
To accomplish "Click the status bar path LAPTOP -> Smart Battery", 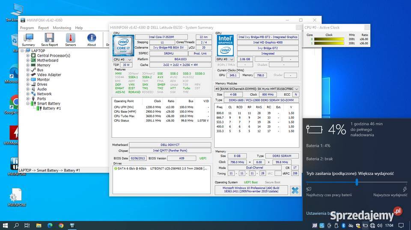I will pyautogui.click(x=49, y=170).
